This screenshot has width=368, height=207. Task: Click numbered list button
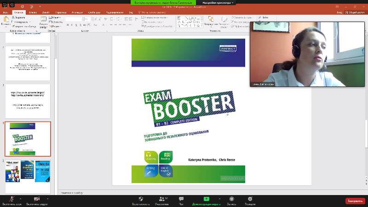tap(118, 19)
